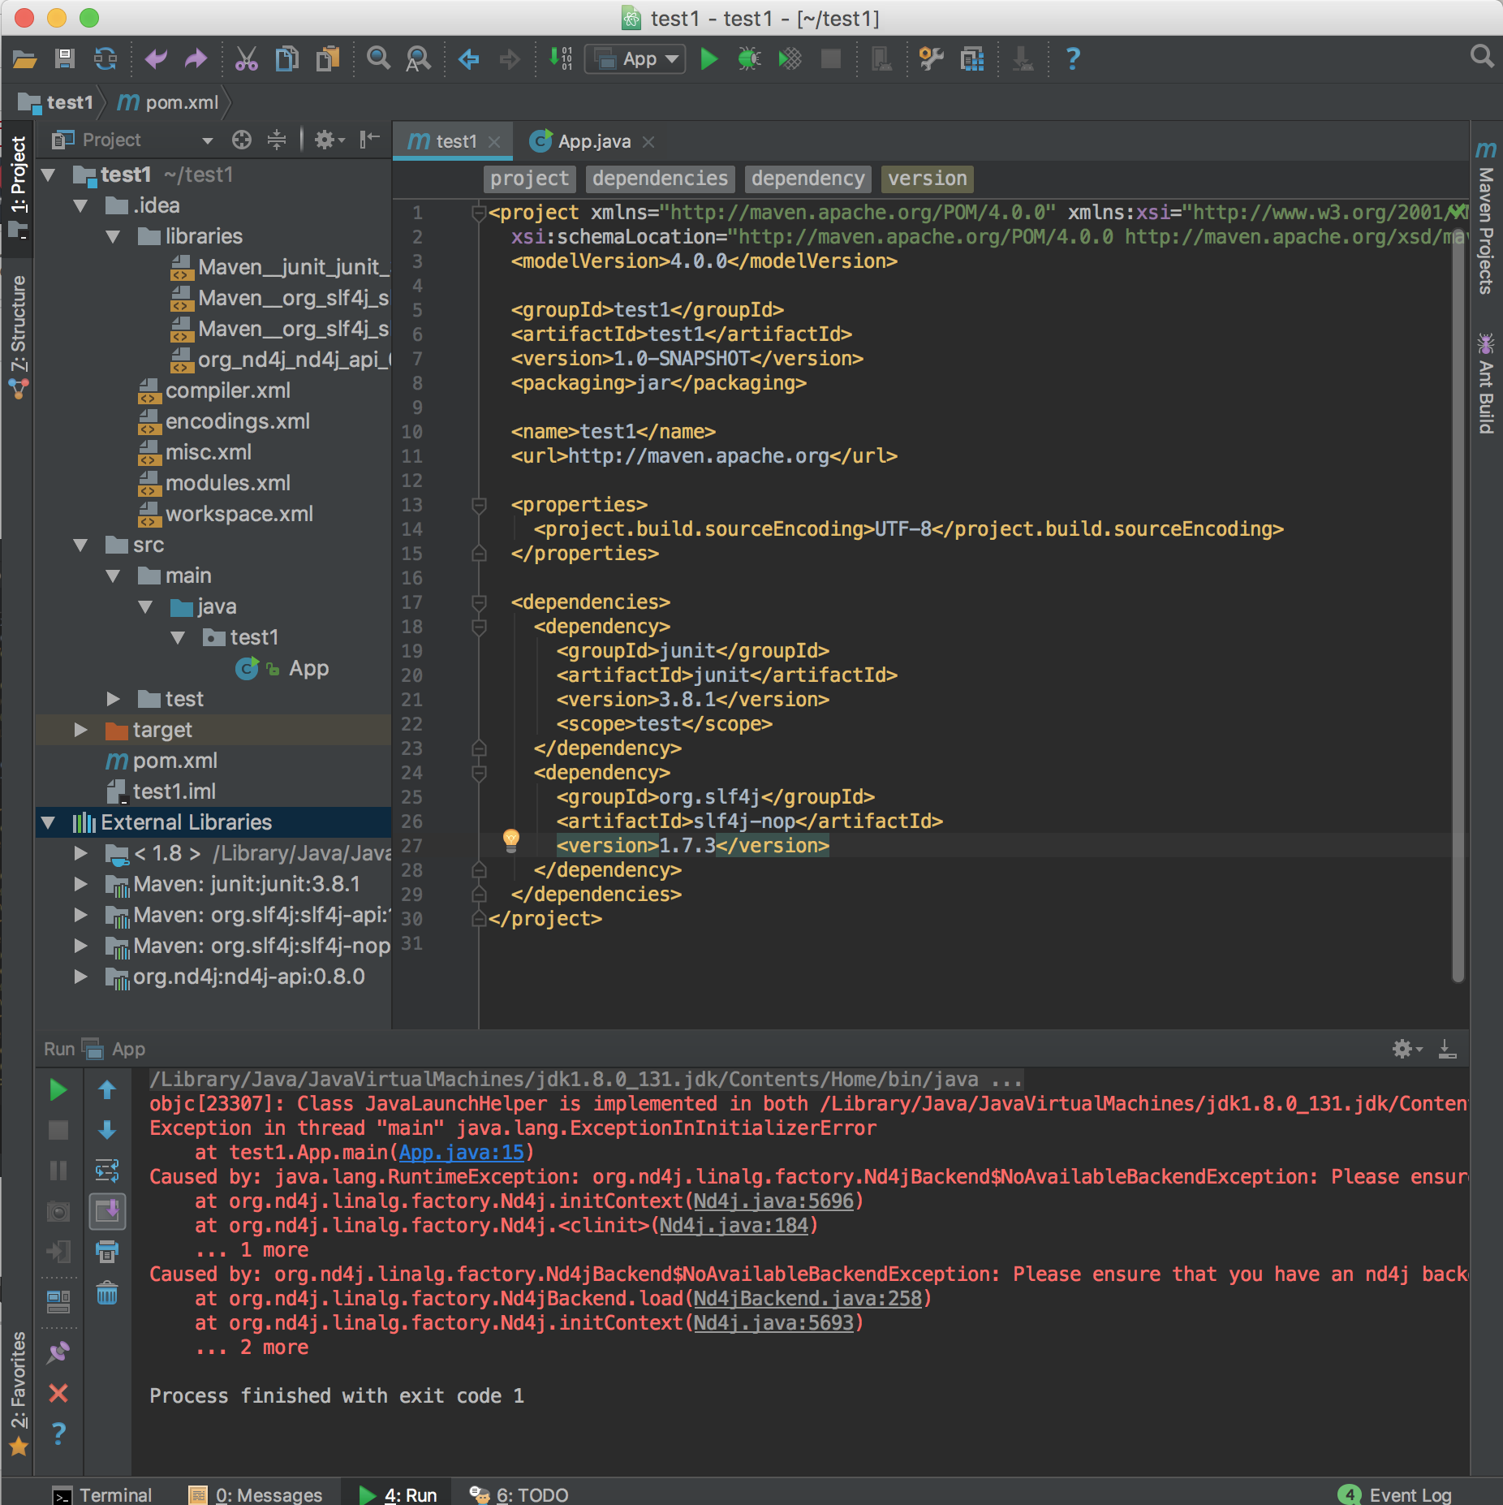Run the App configuration with green play icon
This screenshot has width=1503, height=1505.
708,58
